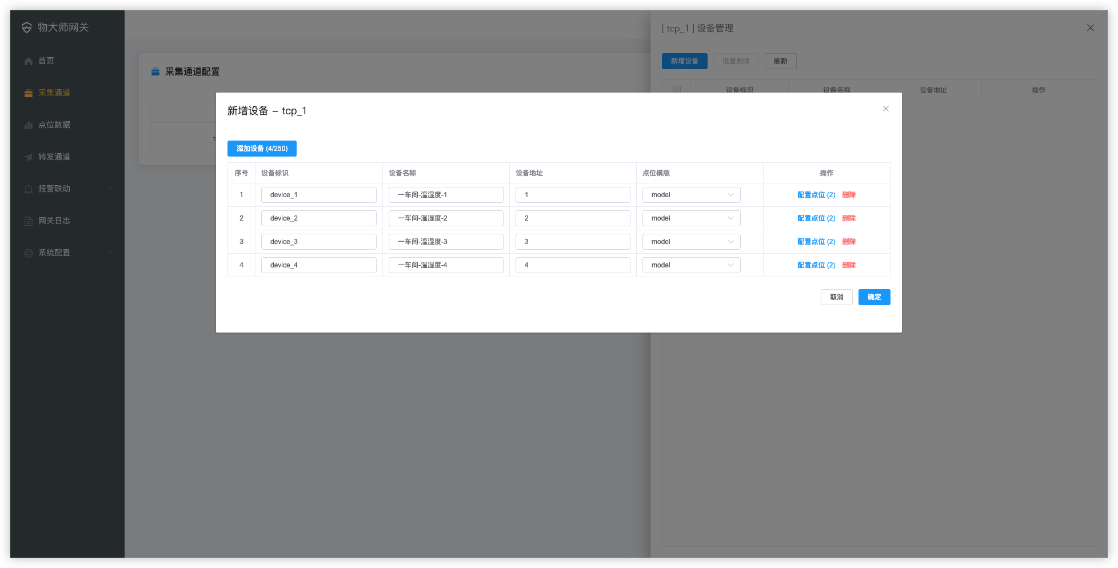Click the 设备名称 field containing 一车间-温湿度-1
The image size is (1118, 568).
(445, 195)
